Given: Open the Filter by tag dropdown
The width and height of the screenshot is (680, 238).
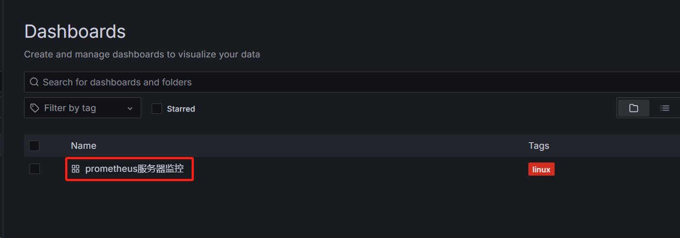Looking at the screenshot, I should [x=83, y=108].
